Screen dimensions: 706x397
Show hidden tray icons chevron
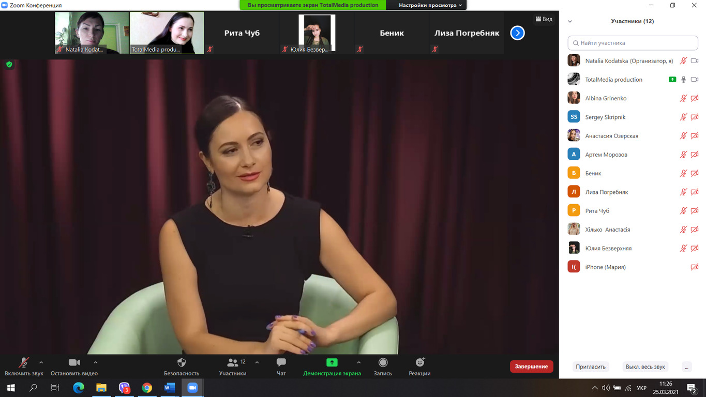coord(594,388)
